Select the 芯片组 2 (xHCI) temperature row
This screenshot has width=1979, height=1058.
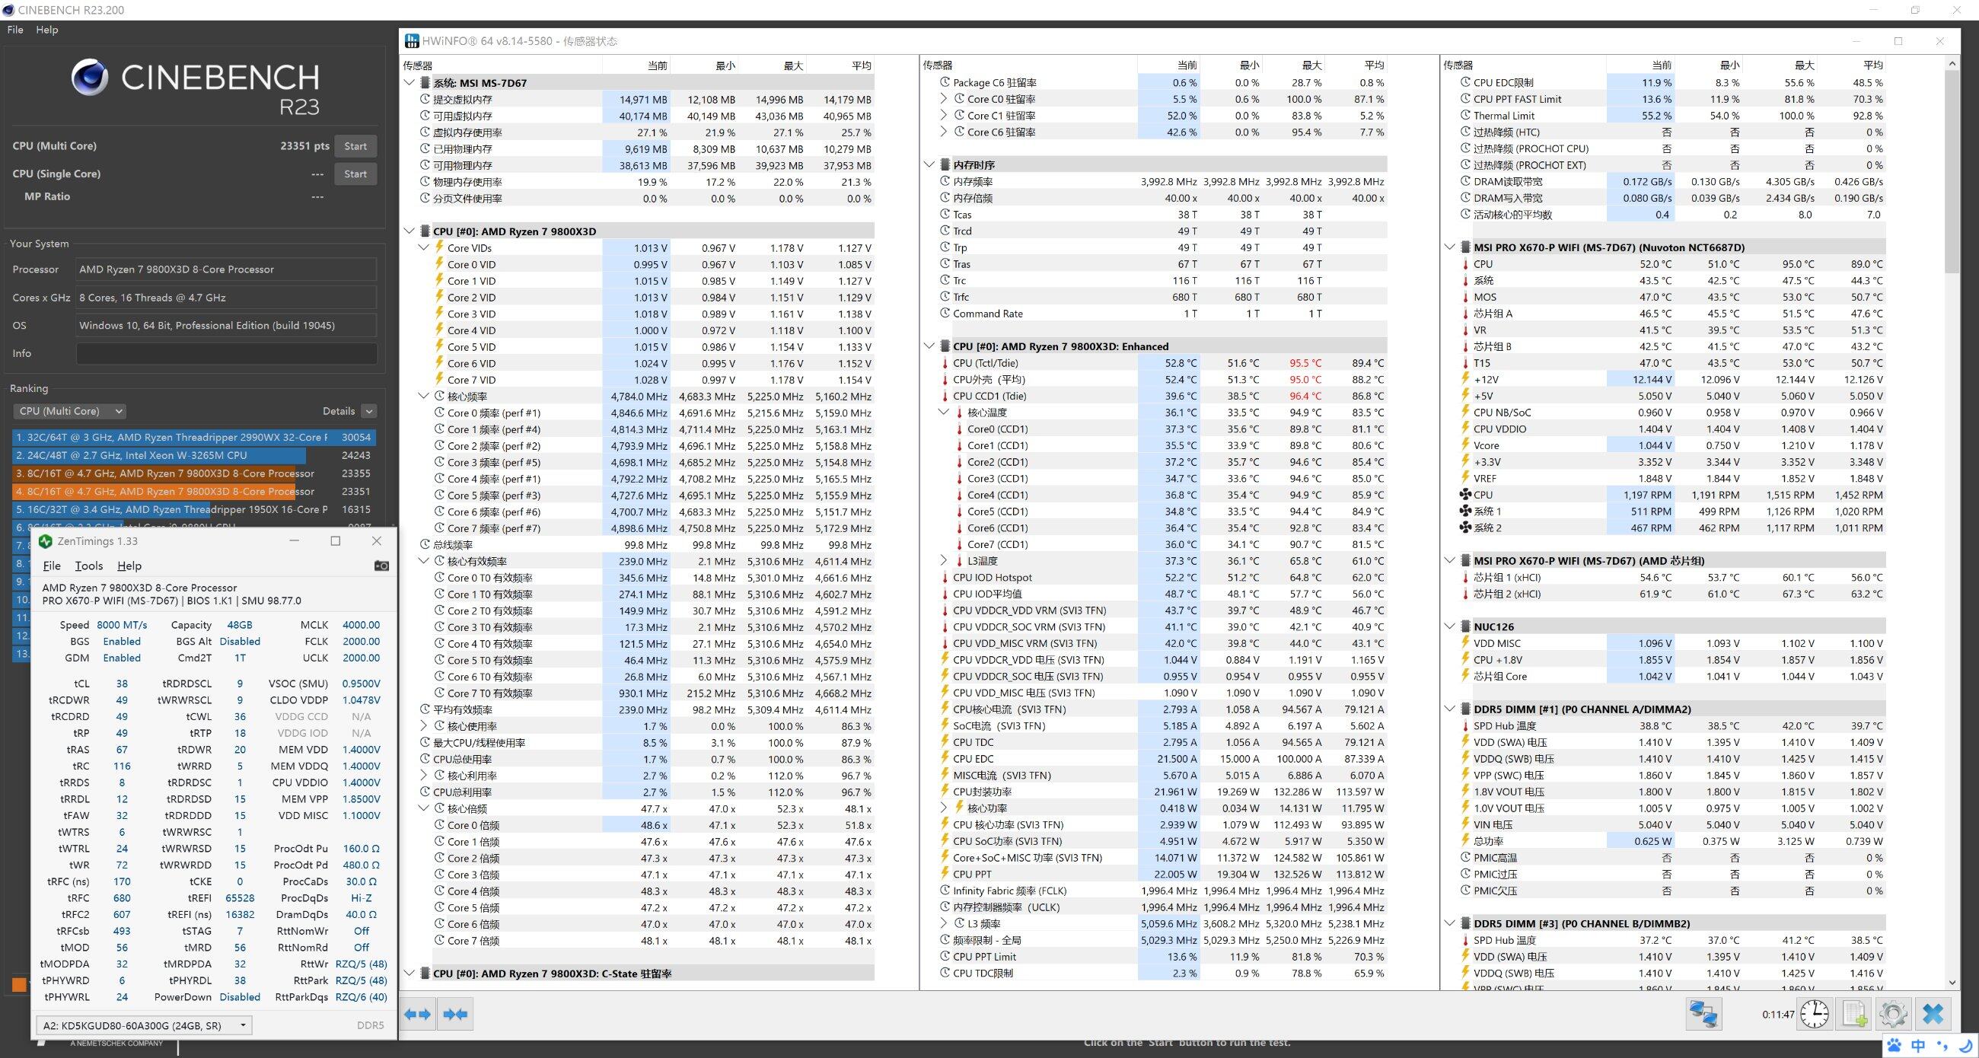(1671, 594)
